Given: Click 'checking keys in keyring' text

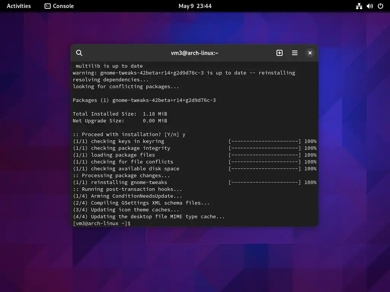Looking at the screenshot, I should [127, 141].
